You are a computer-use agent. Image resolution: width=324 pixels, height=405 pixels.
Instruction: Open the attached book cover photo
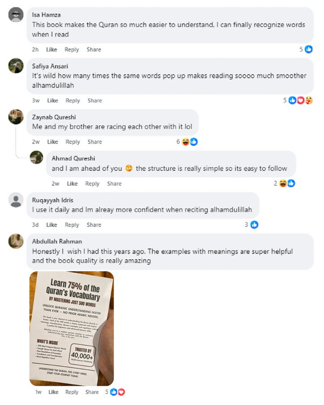[72, 328]
